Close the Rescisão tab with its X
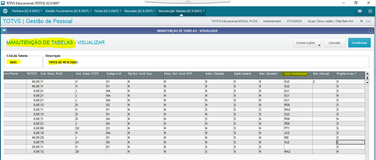The width and height of the screenshot is (376, 160). (x=154, y=11)
